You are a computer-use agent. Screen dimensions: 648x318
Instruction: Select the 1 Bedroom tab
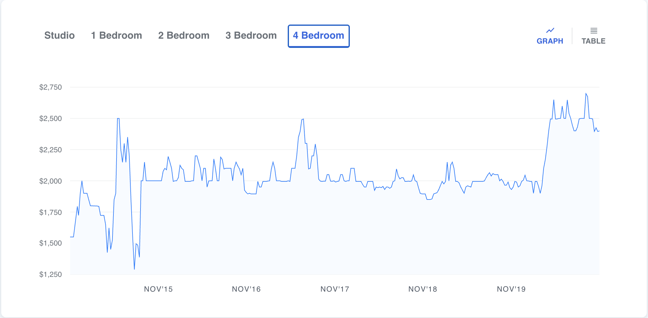(117, 36)
